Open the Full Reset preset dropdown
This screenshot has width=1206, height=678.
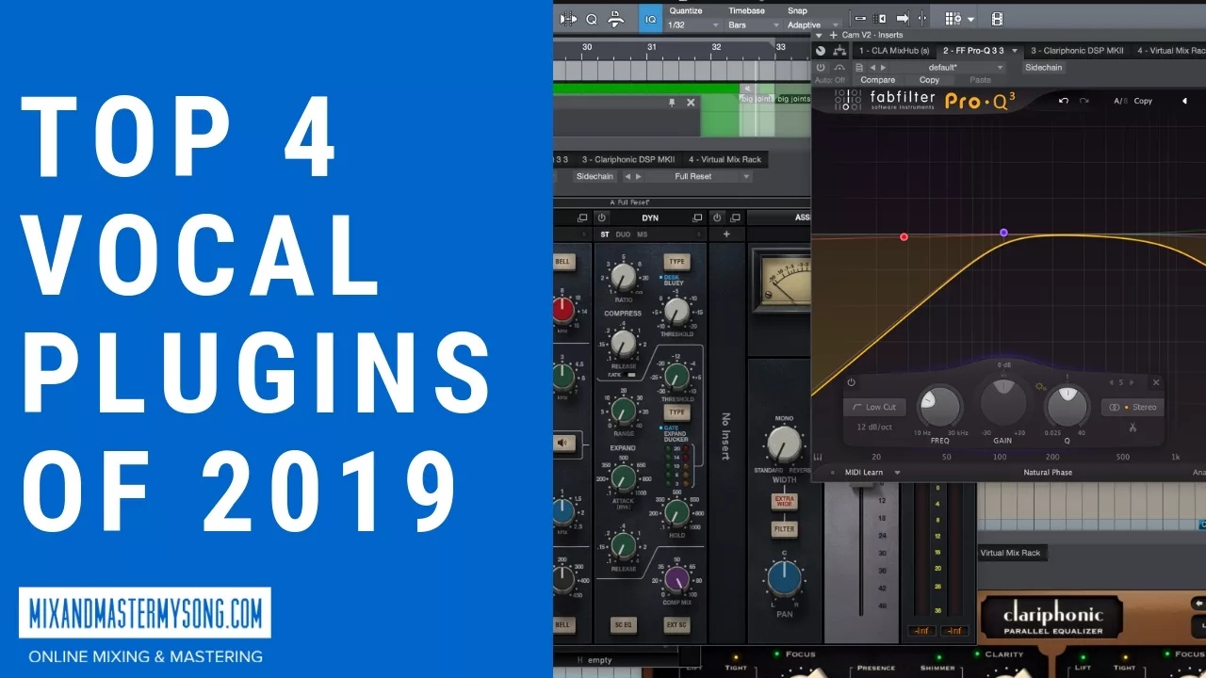coord(693,176)
